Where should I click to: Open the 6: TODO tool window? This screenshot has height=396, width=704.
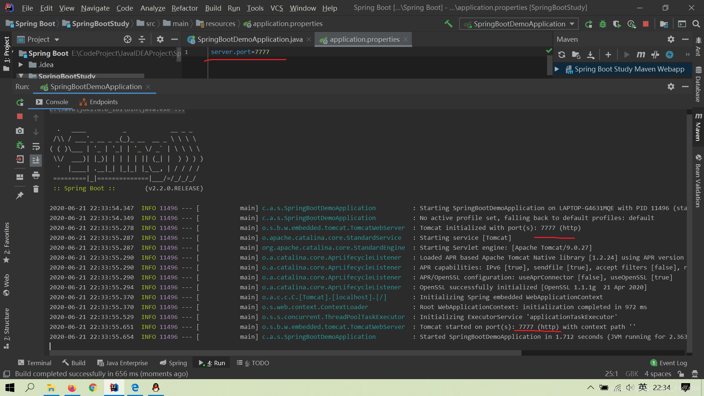pyautogui.click(x=253, y=363)
